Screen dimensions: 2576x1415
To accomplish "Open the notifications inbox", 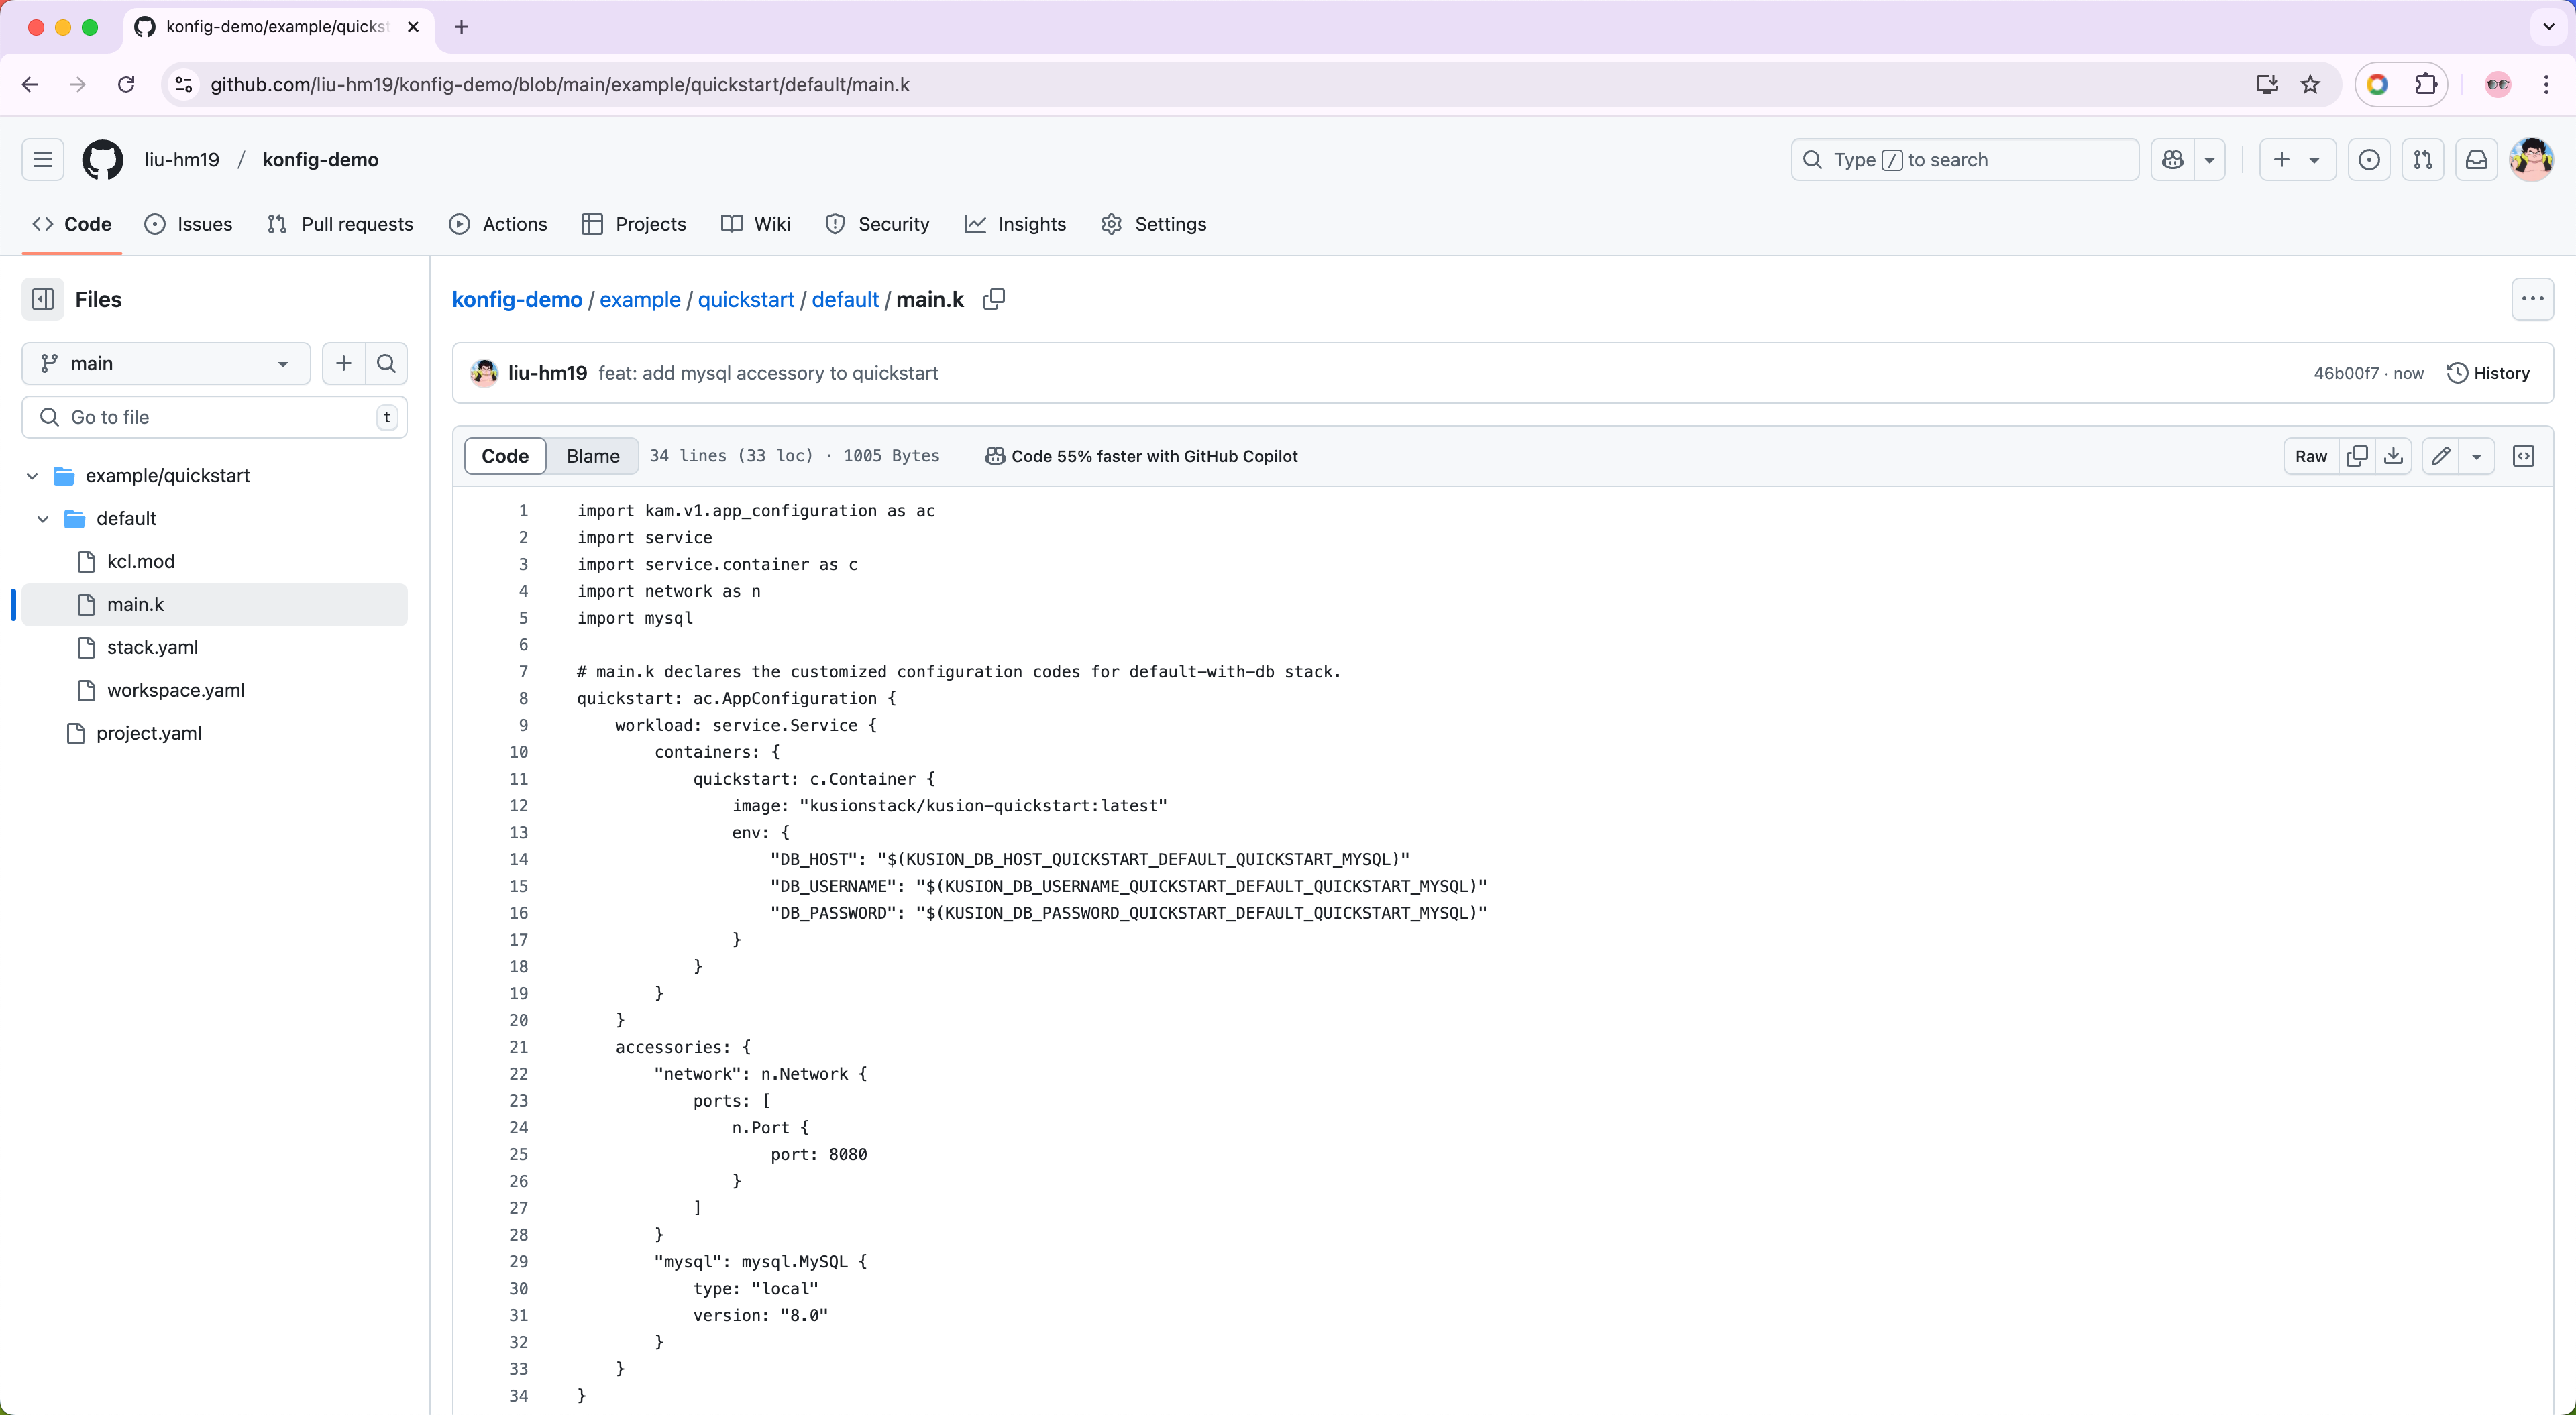I will tap(2476, 159).
